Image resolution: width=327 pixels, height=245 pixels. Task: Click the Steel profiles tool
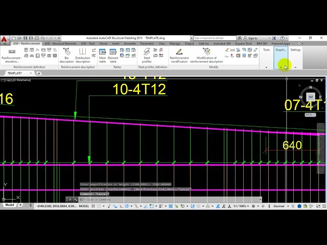point(147,56)
